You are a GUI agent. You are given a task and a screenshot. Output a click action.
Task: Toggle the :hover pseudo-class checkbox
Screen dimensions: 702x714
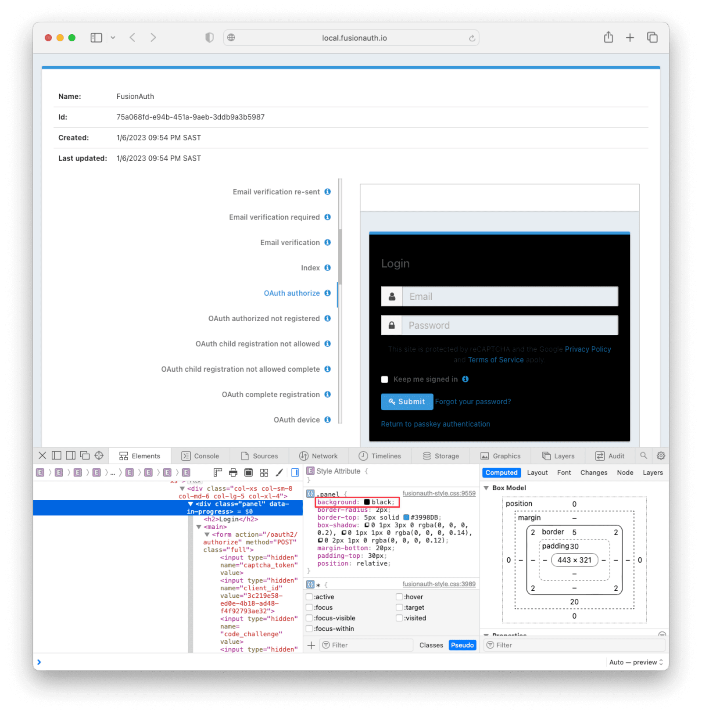pos(399,597)
